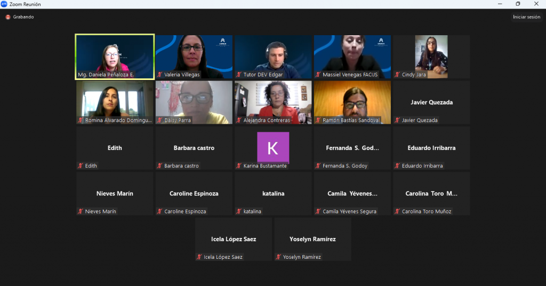Screen dimensions: 546x286
Task: Maximize the Zoom Reunión window
Action: (x=517, y=4)
